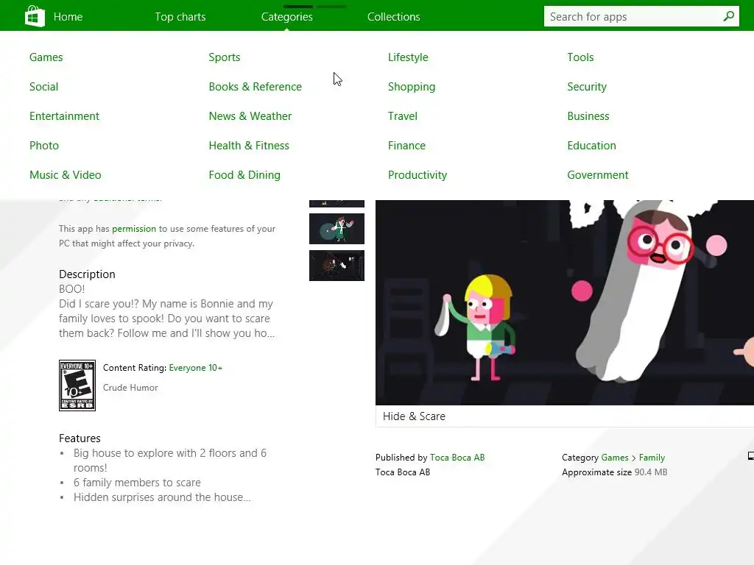Choose the Lifestyle category
754x565 pixels.
tap(408, 57)
